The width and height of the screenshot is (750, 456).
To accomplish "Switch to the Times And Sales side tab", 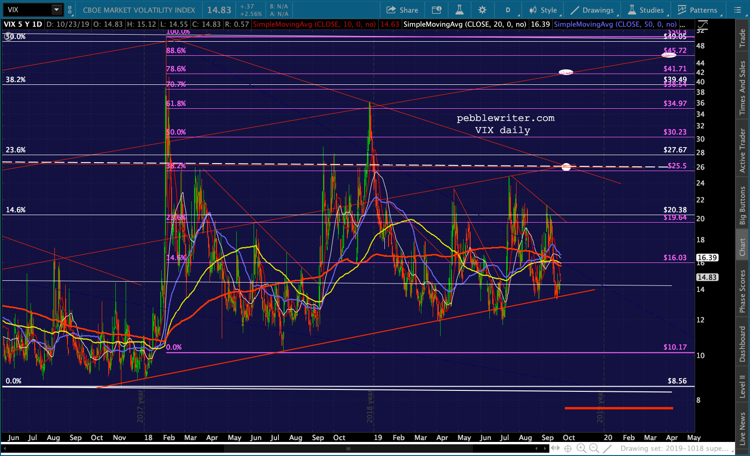I will [742, 88].
